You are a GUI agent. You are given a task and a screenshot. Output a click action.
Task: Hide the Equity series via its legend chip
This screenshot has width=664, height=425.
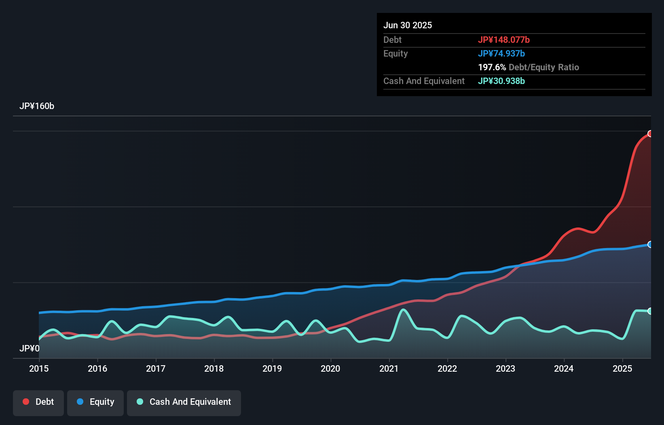tap(95, 402)
